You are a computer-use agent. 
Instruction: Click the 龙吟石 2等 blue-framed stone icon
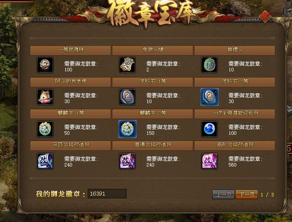pos(209,97)
